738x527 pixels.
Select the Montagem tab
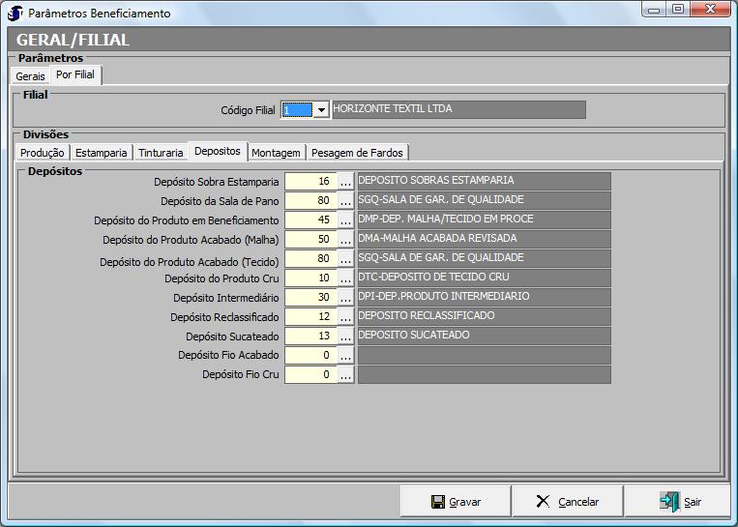(276, 153)
